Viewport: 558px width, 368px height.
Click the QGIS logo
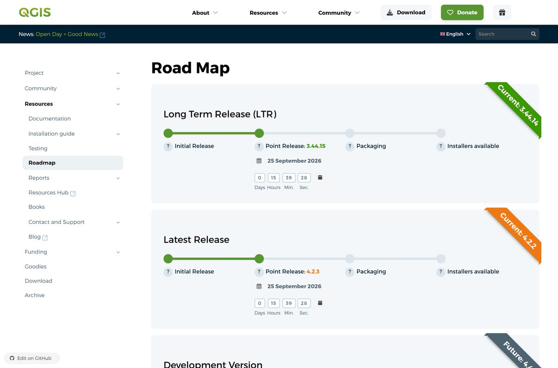pos(35,13)
